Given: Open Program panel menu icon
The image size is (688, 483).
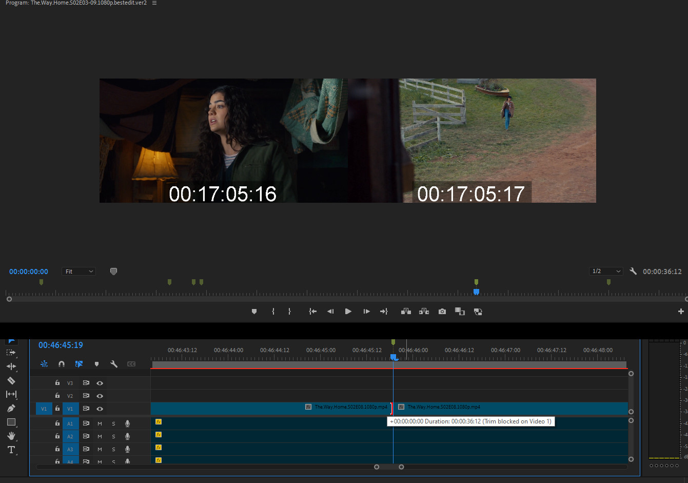Looking at the screenshot, I should (x=154, y=3).
